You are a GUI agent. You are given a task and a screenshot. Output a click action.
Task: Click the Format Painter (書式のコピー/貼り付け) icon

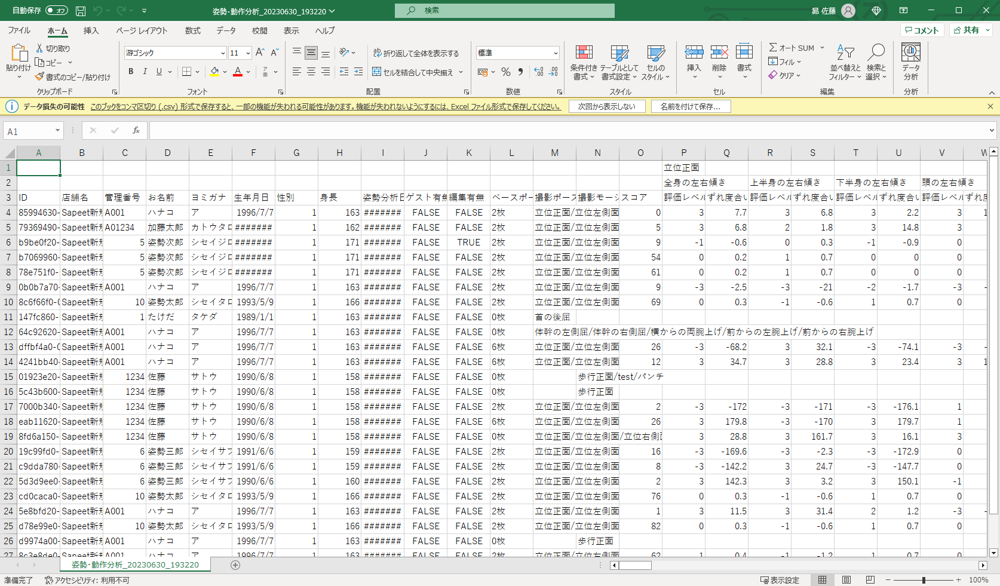point(39,77)
